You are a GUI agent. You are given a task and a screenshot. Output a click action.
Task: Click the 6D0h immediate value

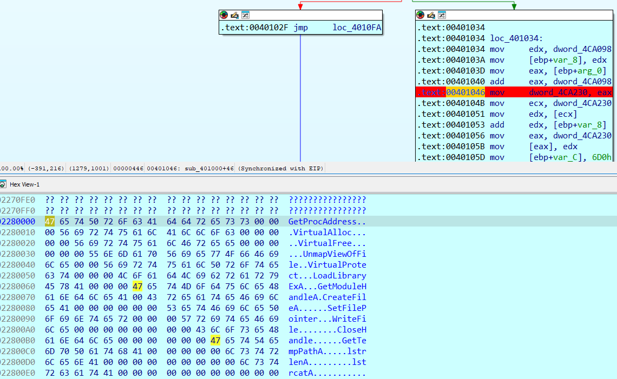(602, 157)
